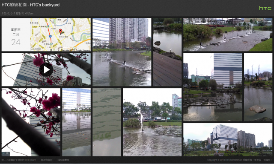Open narrow photo with rock in pond
The width and height of the screenshot is (274, 164).
coord(258,87)
